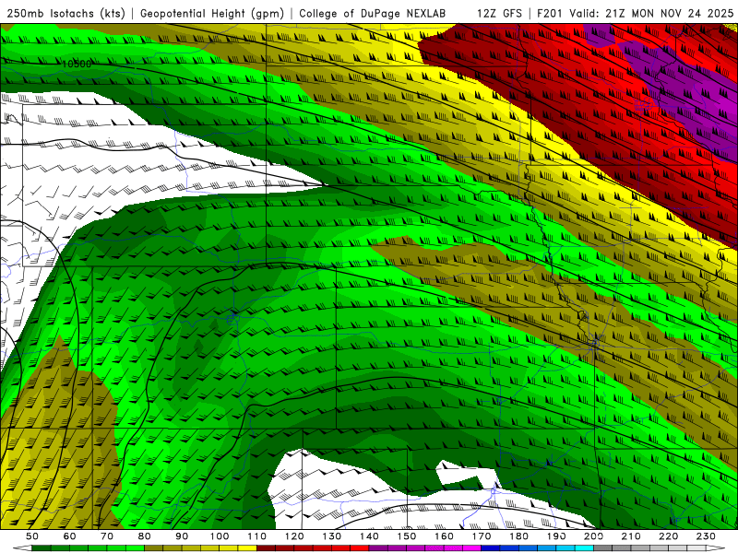Screen dimensions: 738x553
Task: Click the '150' color bar label
Action: point(407,536)
